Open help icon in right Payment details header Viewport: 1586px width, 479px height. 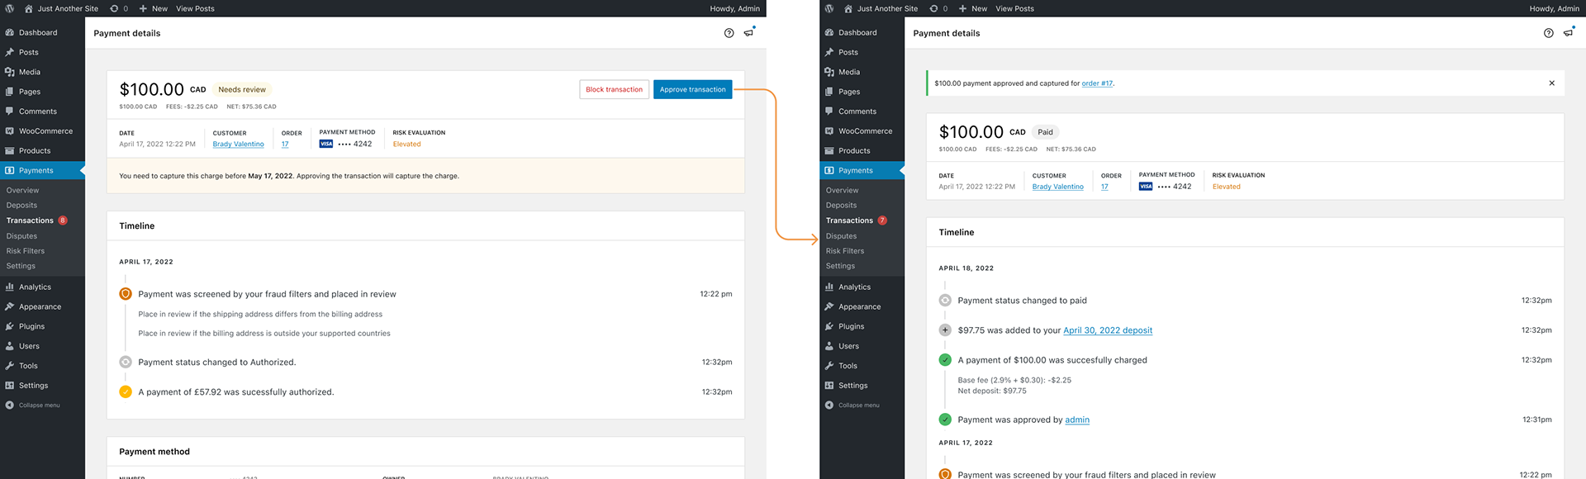(x=1548, y=33)
